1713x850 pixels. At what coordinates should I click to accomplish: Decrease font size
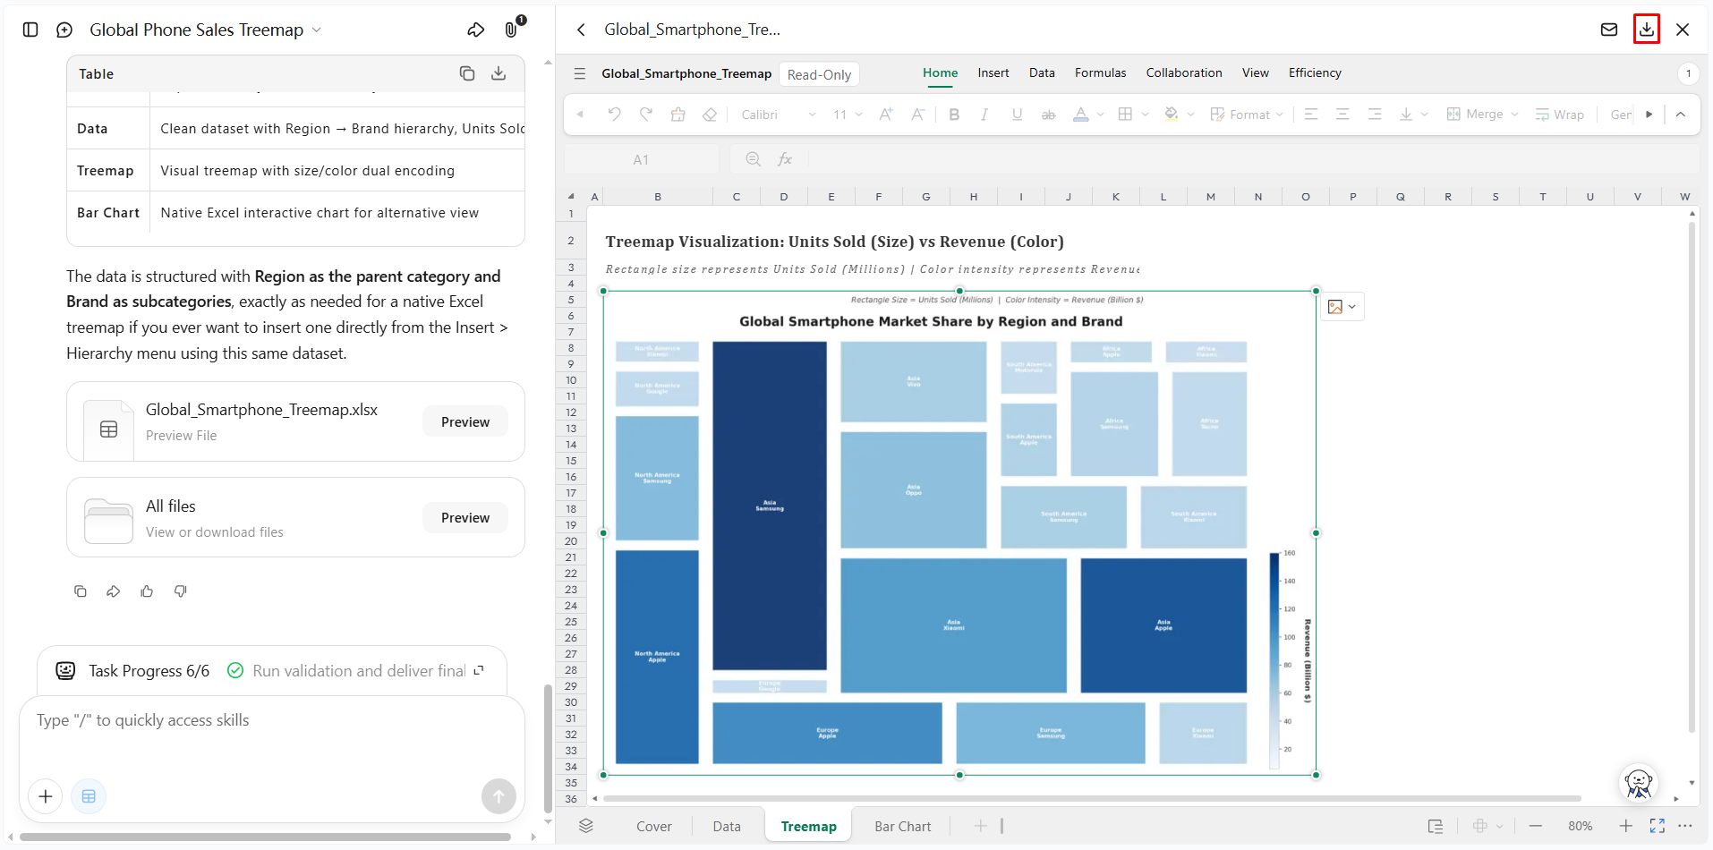917,115
